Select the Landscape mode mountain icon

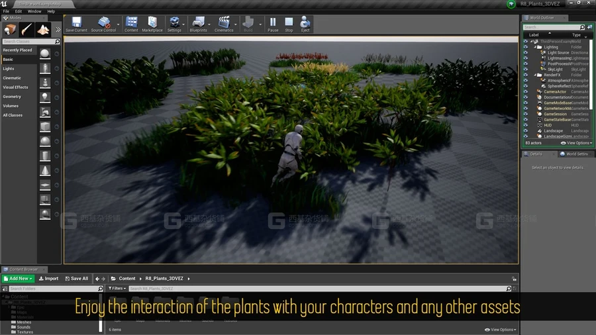(43, 29)
